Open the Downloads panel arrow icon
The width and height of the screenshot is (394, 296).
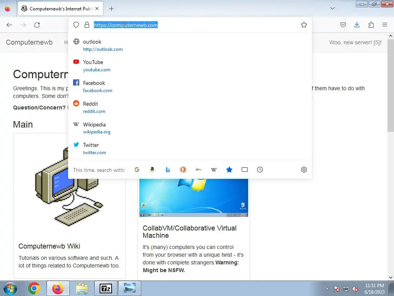[357, 25]
